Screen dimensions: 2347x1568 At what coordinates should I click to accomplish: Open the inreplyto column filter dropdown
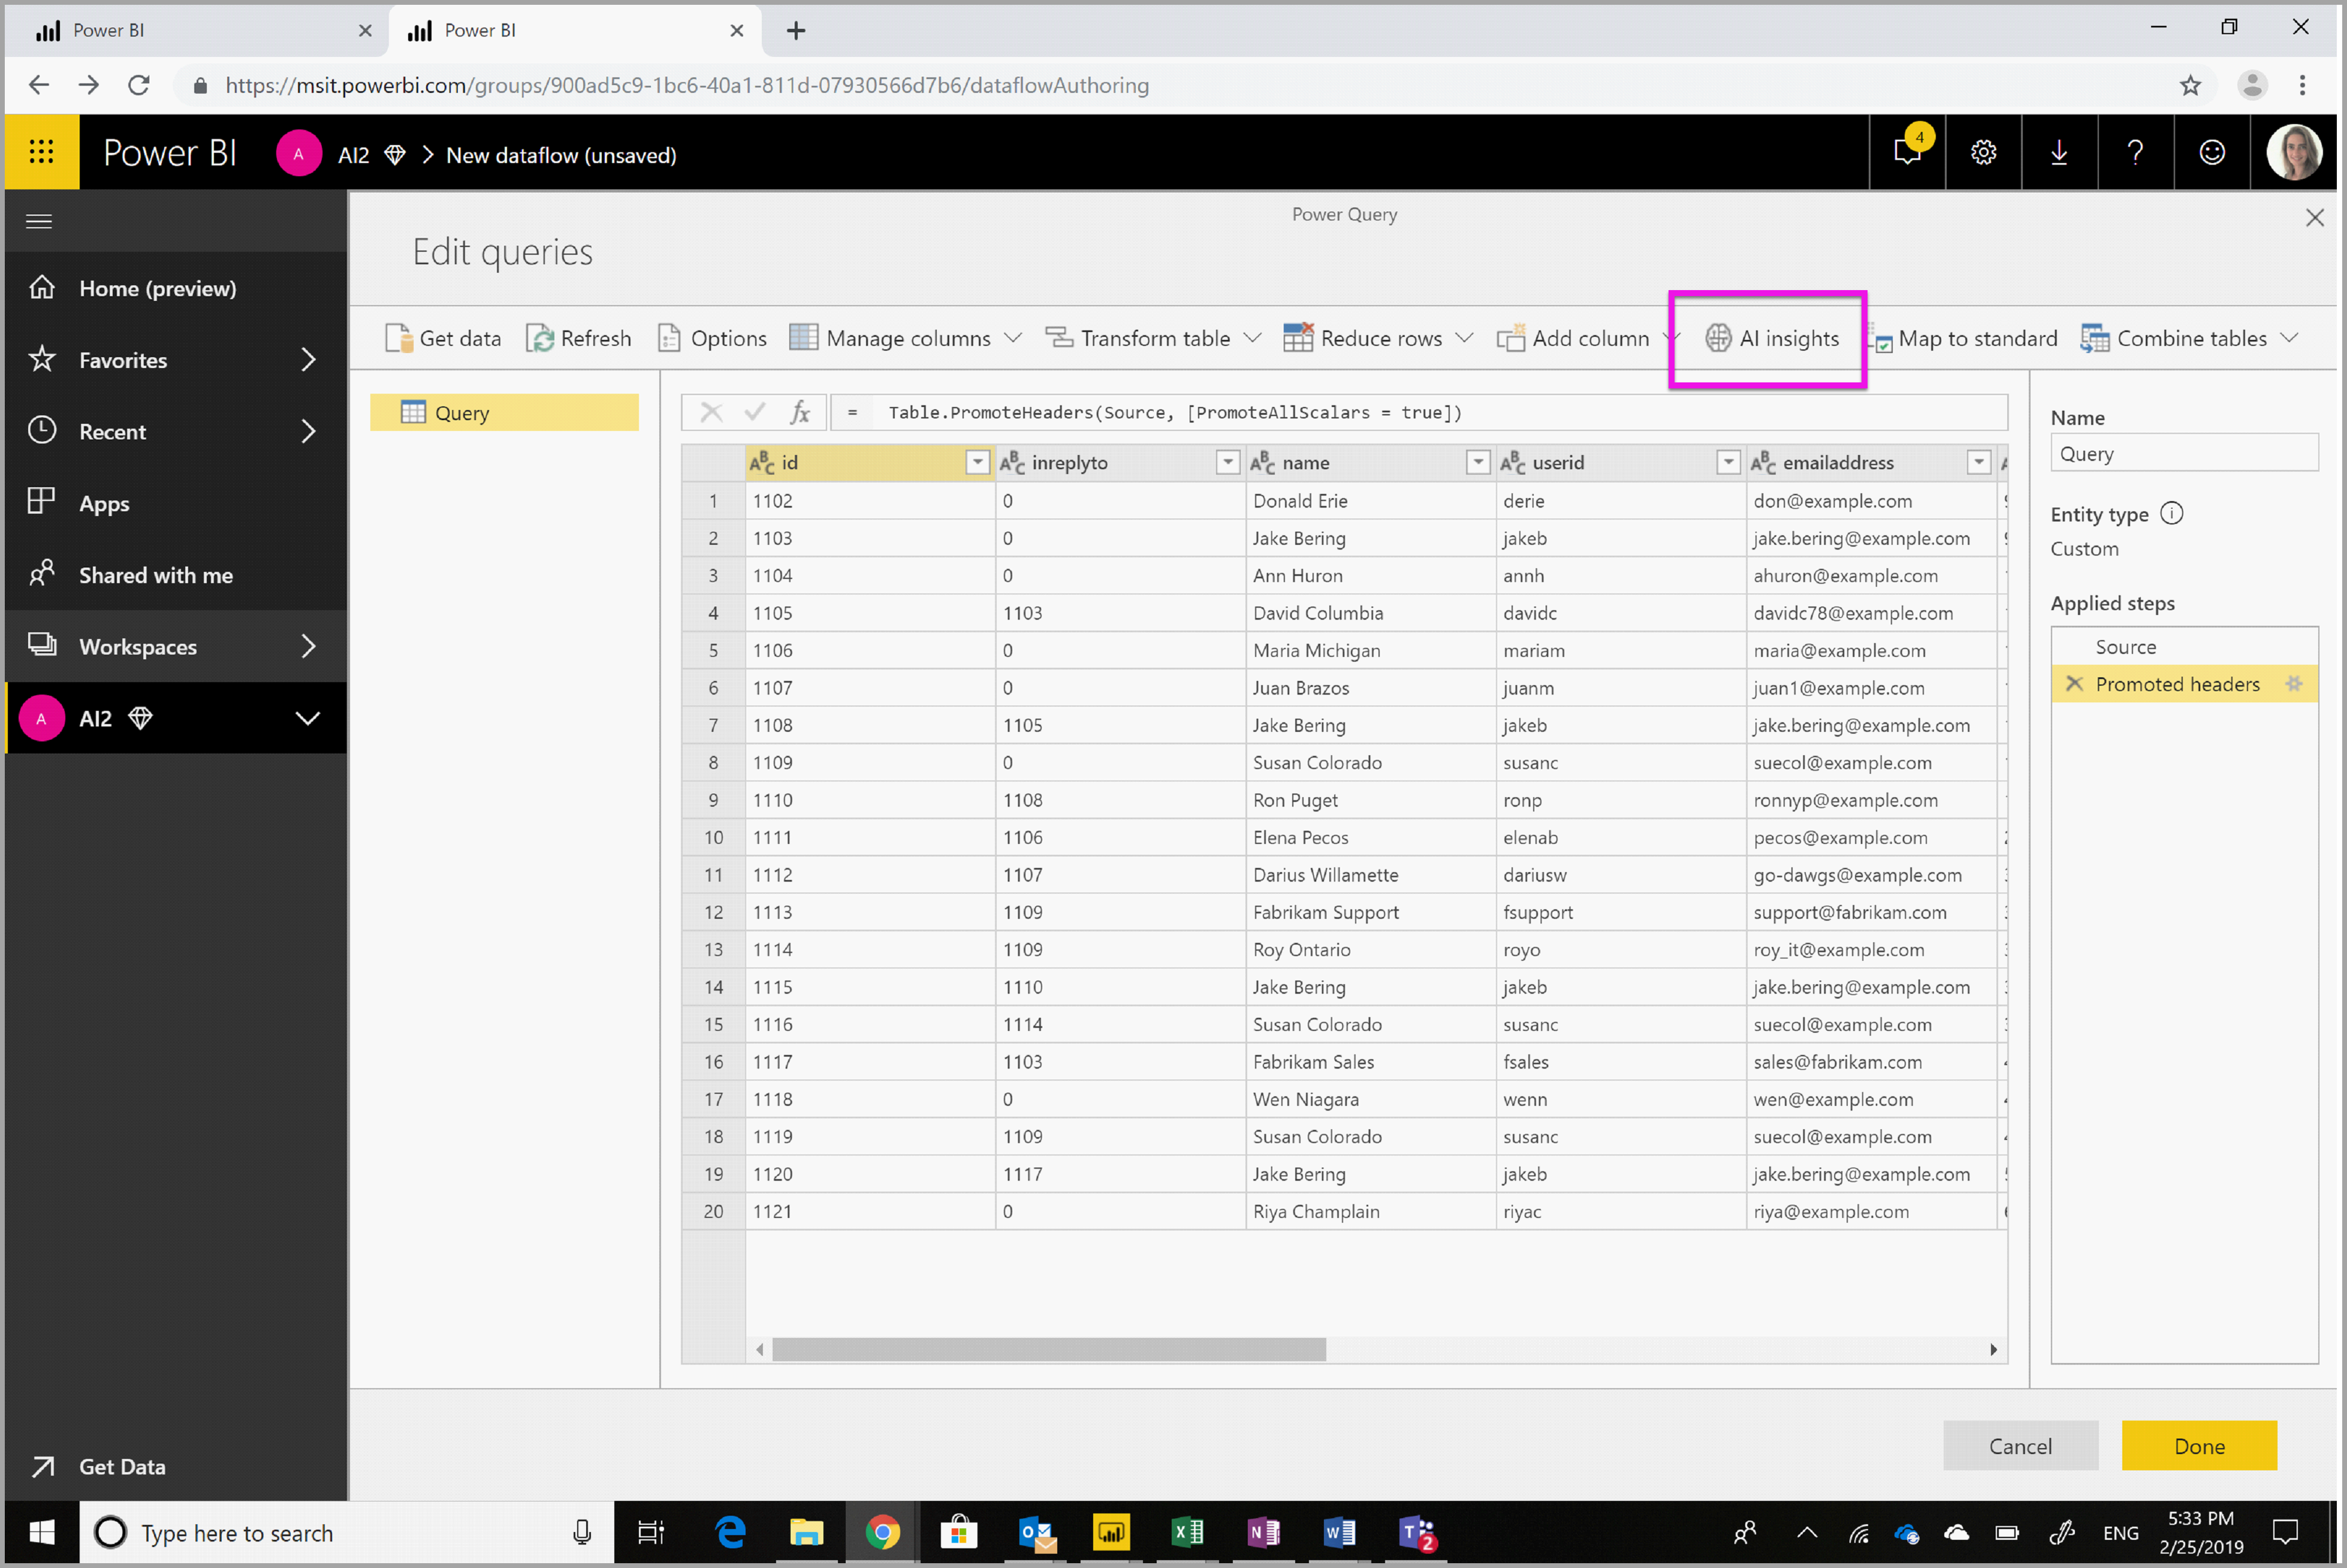pyautogui.click(x=1228, y=463)
